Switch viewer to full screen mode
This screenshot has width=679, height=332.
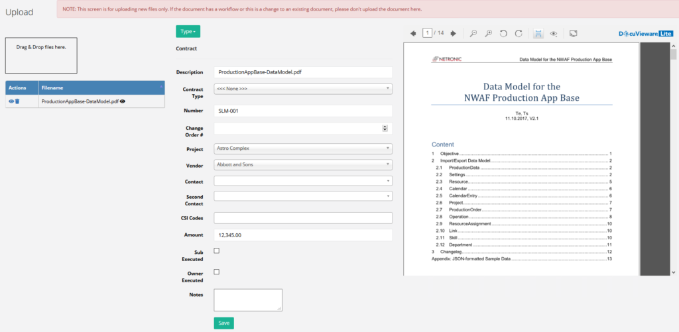pos(574,33)
